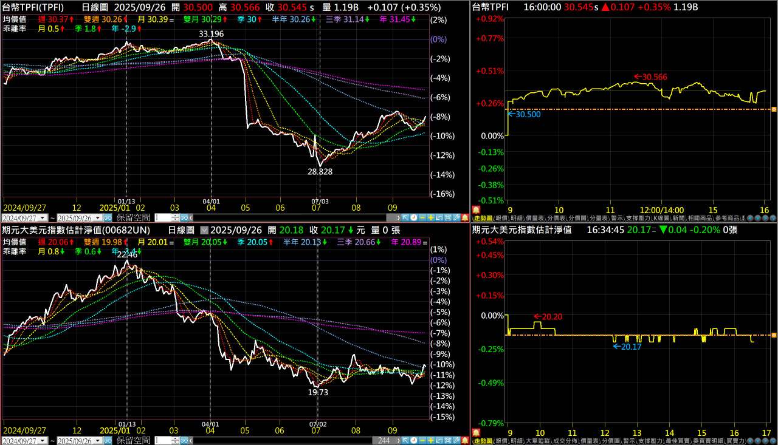Click the yellow minus zoom-out icon on TPFI chart
The image size is (778, 445).
[422, 217]
